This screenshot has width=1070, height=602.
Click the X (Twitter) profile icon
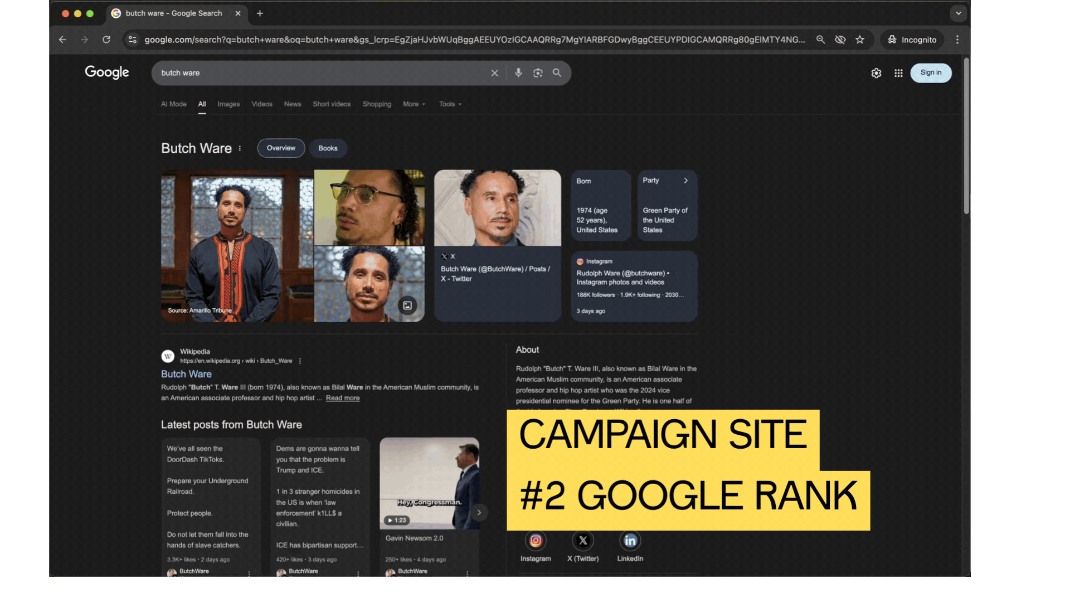(583, 541)
